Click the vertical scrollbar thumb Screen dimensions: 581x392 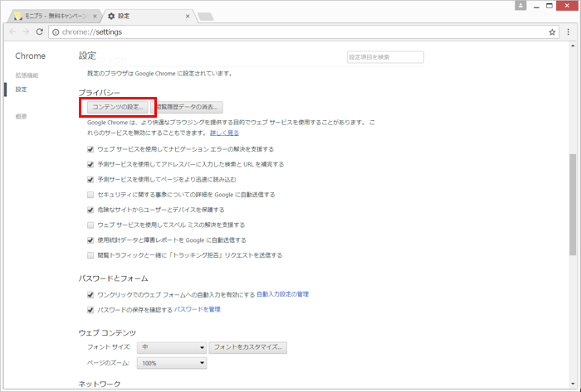(573, 204)
